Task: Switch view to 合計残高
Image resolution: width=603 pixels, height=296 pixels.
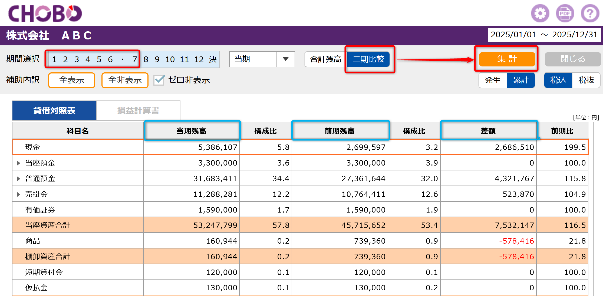Action: (x=325, y=59)
